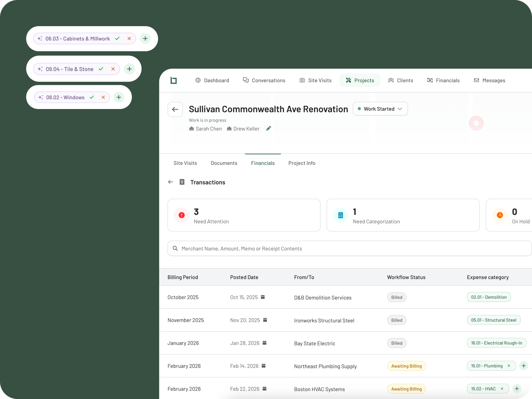This screenshot has width=532, height=399.
Task: Open the Work Started status dropdown
Action: coord(380,109)
